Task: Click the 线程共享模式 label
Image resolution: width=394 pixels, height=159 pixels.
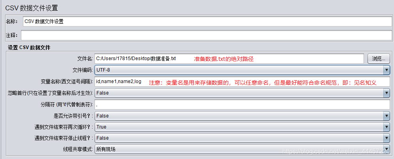Action: [78, 149]
